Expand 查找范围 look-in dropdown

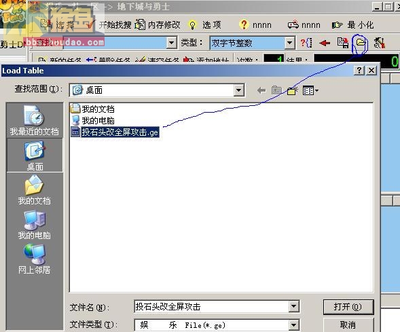point(239,90)
